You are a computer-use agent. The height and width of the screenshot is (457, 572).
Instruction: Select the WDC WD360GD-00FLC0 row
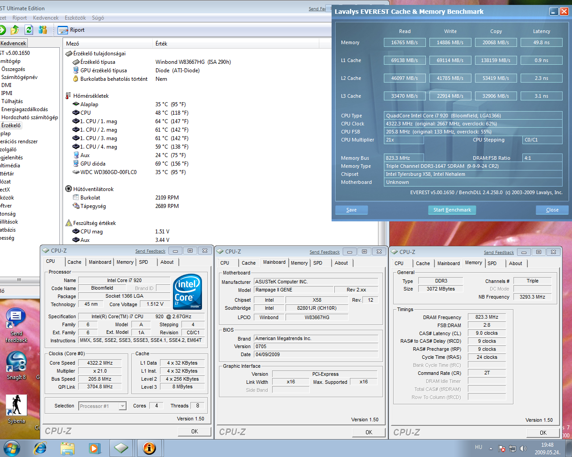click(130, 172)
